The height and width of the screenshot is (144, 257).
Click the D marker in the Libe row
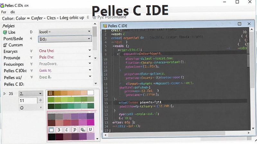click(31, 32)
